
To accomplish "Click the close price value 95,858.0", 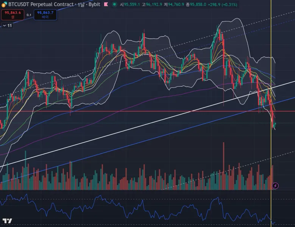I will pyautogui.click(x=198, y=5).
